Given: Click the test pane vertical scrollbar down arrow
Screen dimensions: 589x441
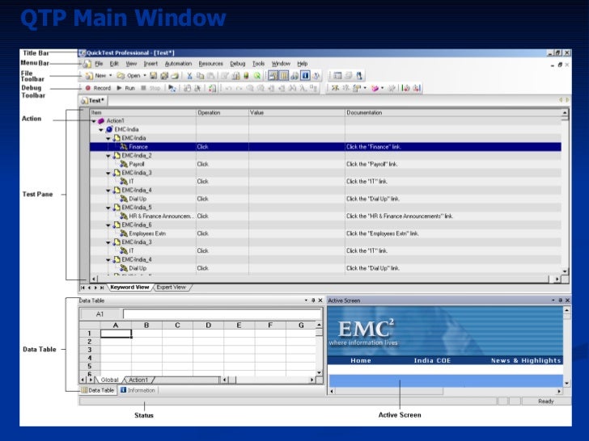Looking at the screenshot, I should tap(565, 271).
